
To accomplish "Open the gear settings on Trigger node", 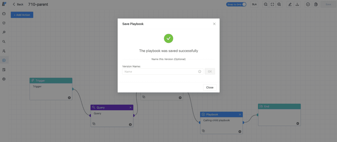I will [x=69, y=98].
